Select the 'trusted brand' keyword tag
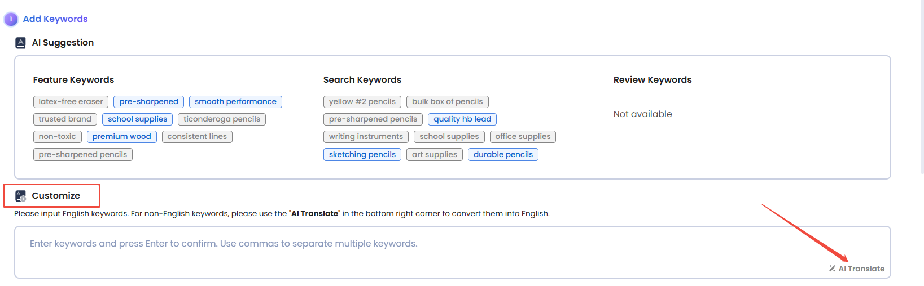 (x=65, y=119)
